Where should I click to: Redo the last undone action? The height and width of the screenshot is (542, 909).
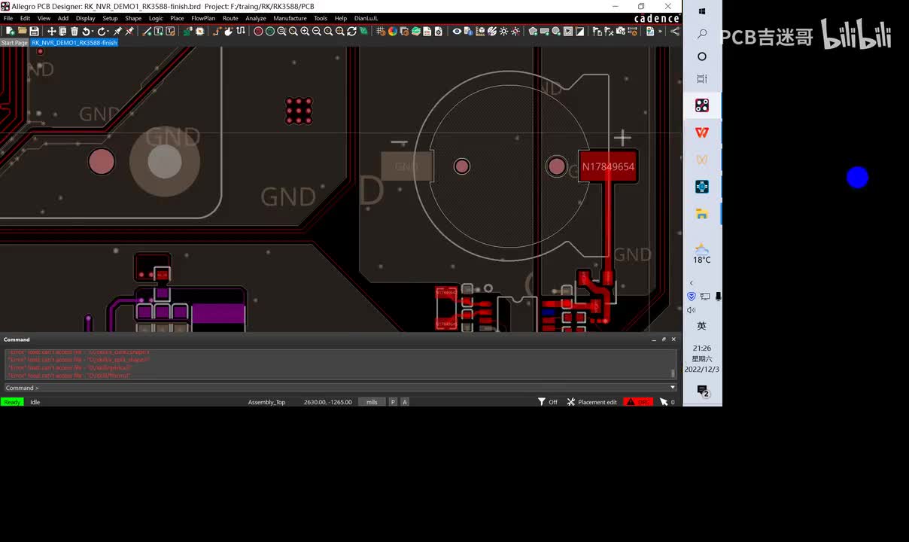(102, 31)
